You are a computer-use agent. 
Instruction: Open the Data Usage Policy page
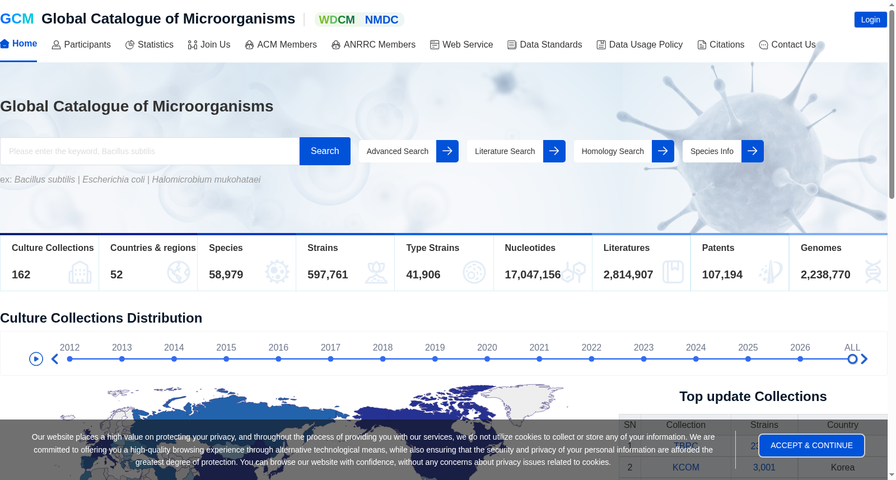[640, 45]
